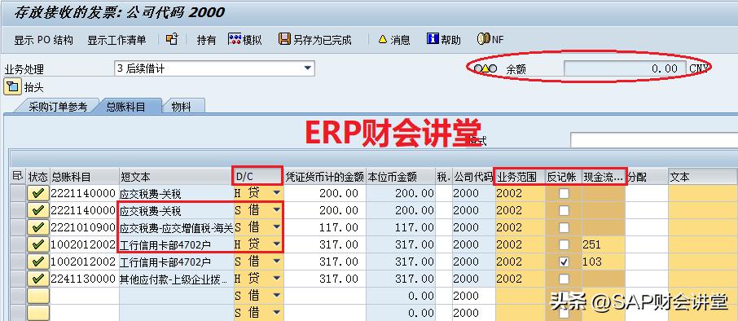Click short text 应交税费-应交增值税-海关
The image size is (738, 321).
click(x=177, y=227)
